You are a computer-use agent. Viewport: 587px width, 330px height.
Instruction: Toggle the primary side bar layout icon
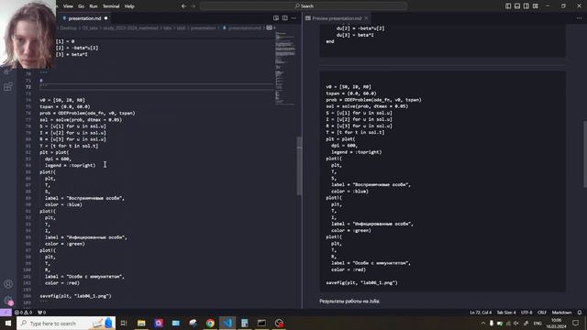[508, 6]
